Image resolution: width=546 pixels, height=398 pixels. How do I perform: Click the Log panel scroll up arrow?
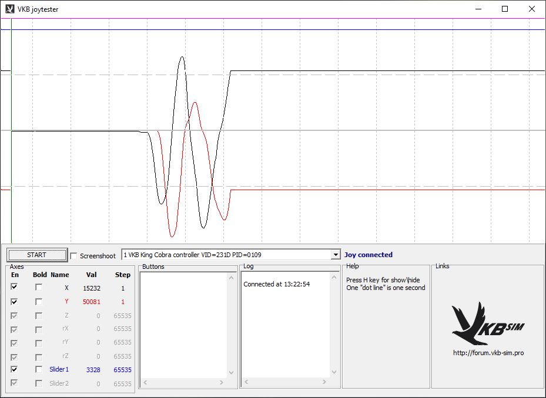334,278
